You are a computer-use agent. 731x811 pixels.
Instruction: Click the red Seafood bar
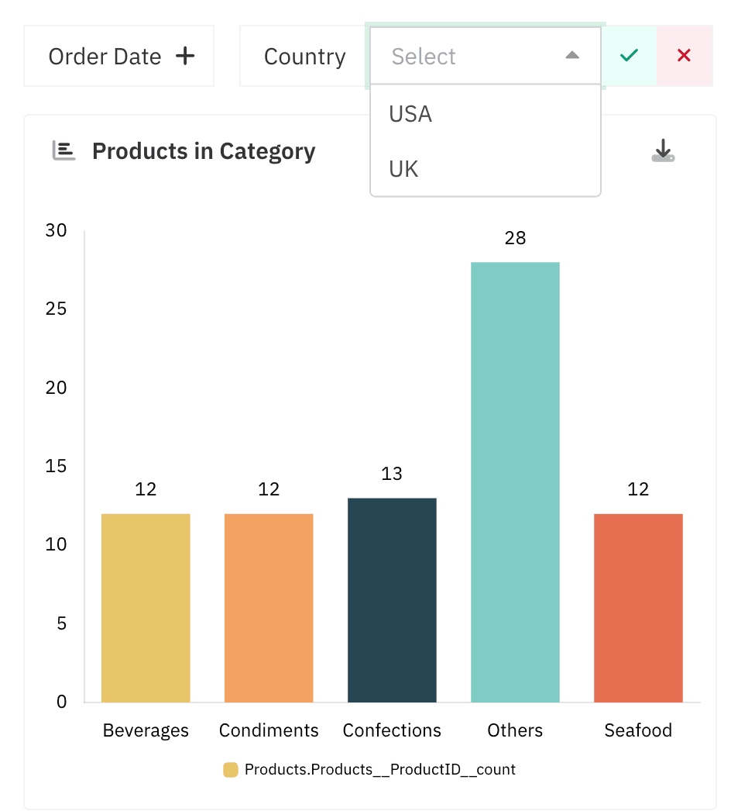click(638, 607)
